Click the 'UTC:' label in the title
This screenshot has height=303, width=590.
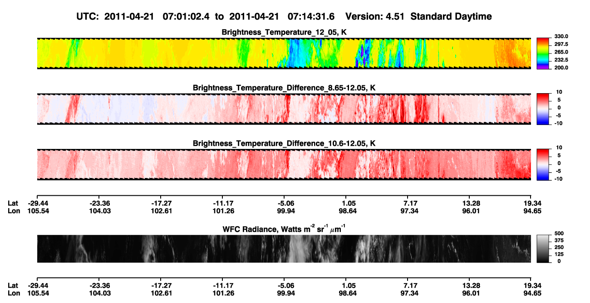[x=87, y=16]
